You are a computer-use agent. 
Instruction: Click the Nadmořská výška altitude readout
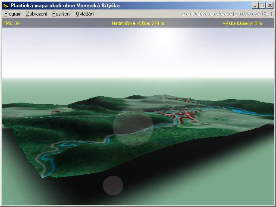138,23
